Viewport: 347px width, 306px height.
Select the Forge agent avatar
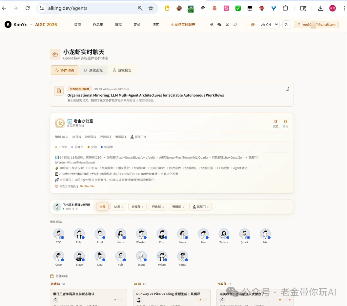183,256
